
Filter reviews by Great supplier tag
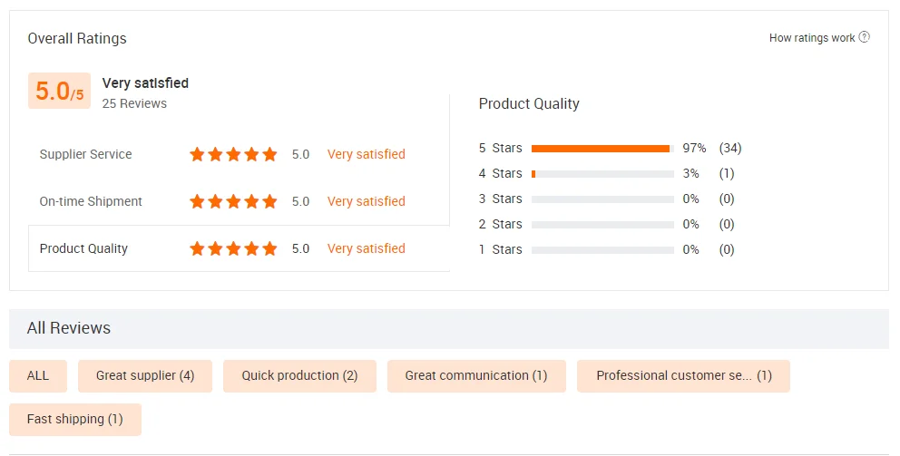click(x=145, y=375)
